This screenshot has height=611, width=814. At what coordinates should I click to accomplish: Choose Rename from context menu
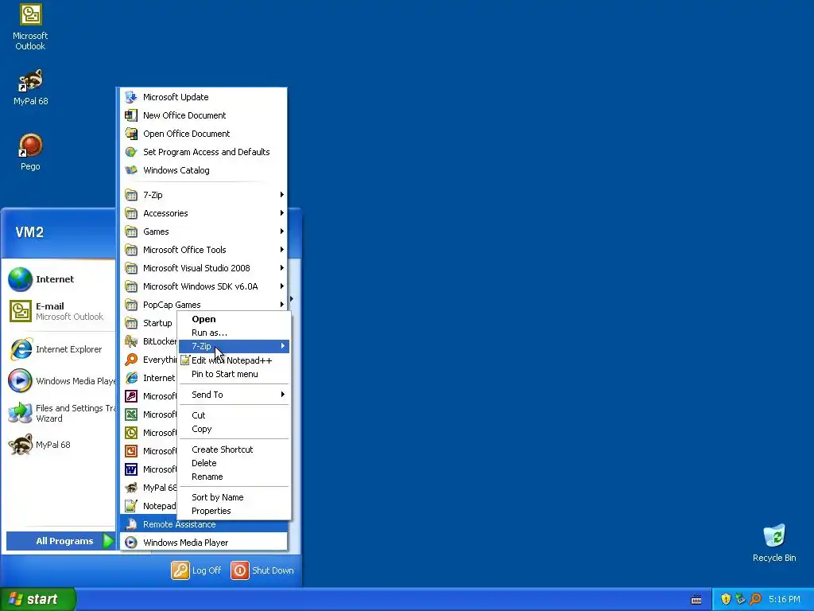[x=235, y=477]
